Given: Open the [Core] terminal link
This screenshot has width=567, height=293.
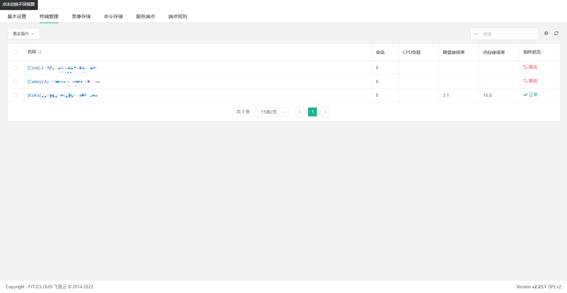Looking at the screenshot, I should 62,68.
